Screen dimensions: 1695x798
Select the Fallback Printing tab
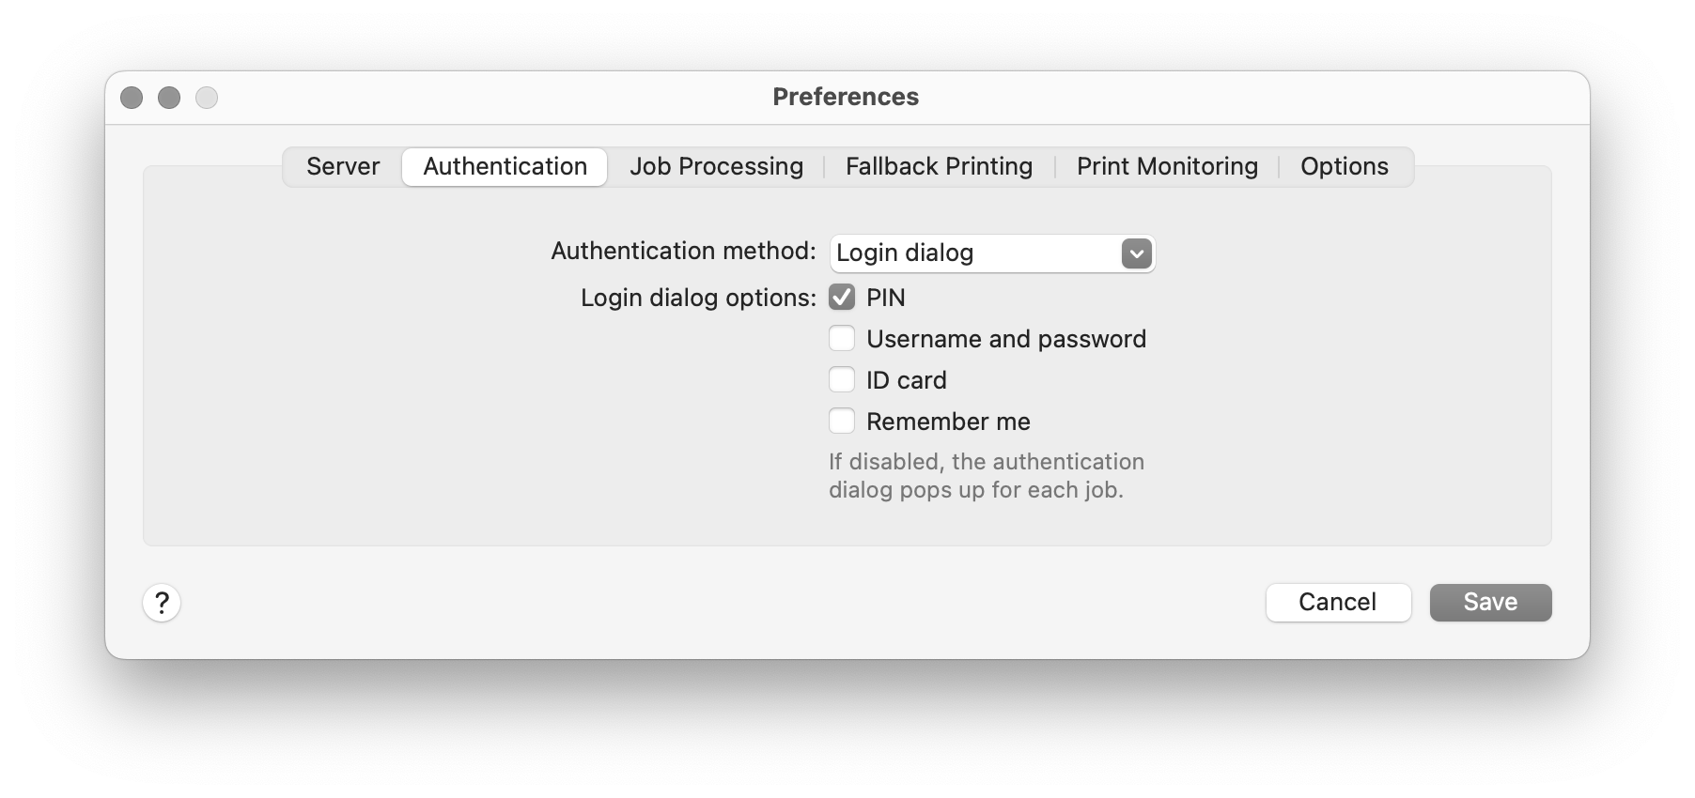pyautogui.click(x=939, y=166)
